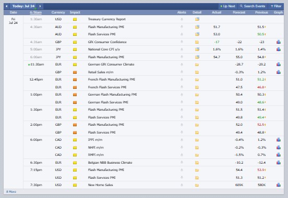Open the Belgian NBB Business Climate event
The image size is (288, 198).
pyautogui.click(x=110, y=163)
